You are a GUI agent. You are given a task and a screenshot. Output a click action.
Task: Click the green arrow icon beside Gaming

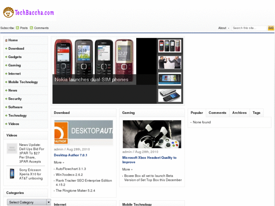(6, 65)
